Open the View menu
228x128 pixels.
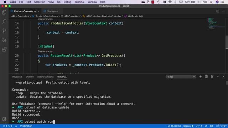(51, 2)
